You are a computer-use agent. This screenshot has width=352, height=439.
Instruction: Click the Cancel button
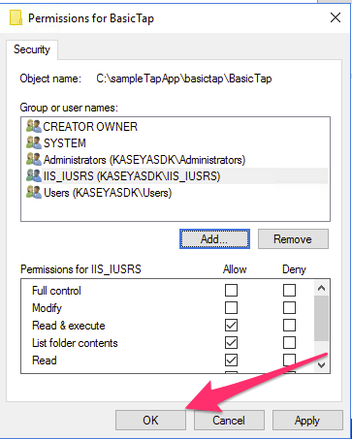[x=229, y=421]
